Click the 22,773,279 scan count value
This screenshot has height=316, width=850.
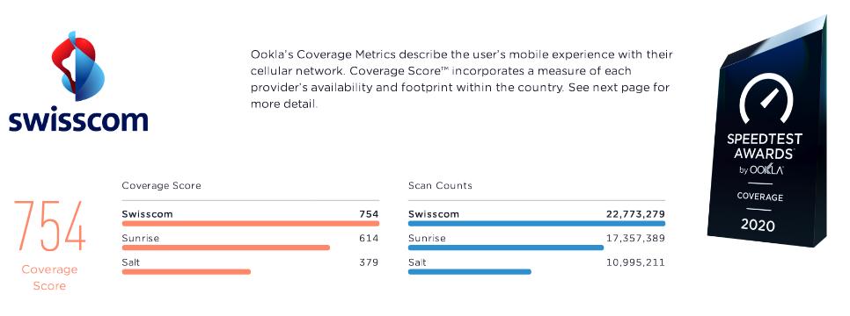pos(635,213)
